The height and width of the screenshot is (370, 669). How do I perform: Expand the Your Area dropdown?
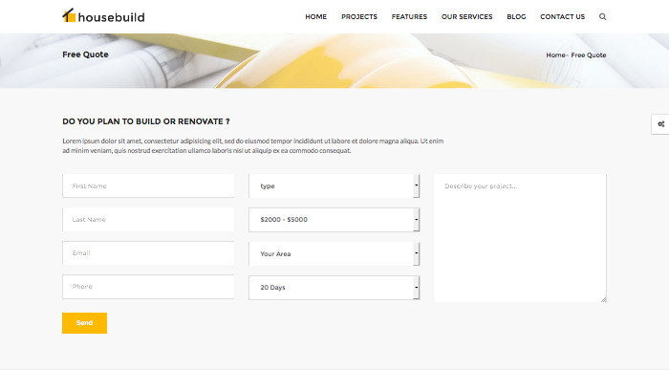[x=334, y=253]
